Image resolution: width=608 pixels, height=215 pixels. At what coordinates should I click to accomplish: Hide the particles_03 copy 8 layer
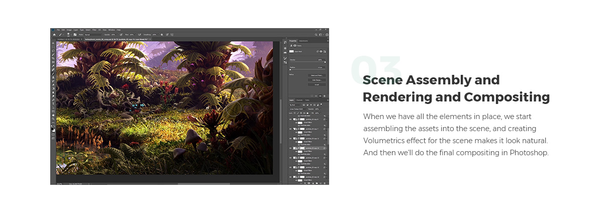click(x=290, y=120)
